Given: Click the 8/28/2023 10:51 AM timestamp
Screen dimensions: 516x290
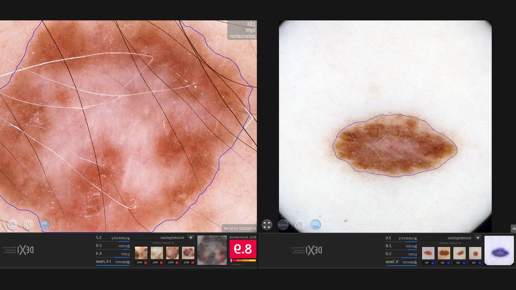Looking at the screenshot, I should point(239,229).
